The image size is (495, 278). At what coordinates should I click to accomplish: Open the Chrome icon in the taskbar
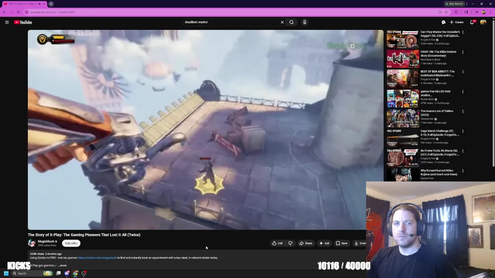click(75, 273)
